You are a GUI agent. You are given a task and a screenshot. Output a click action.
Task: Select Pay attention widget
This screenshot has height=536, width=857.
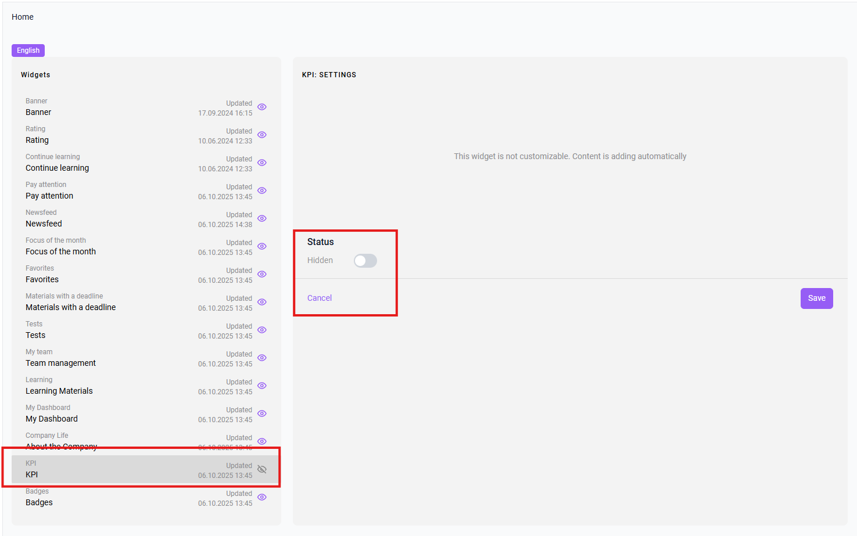click(x=145, y=190)
